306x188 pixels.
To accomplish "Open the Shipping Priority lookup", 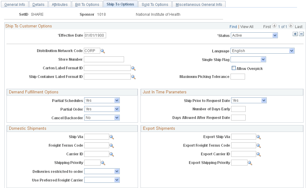I will click(103, 162).
